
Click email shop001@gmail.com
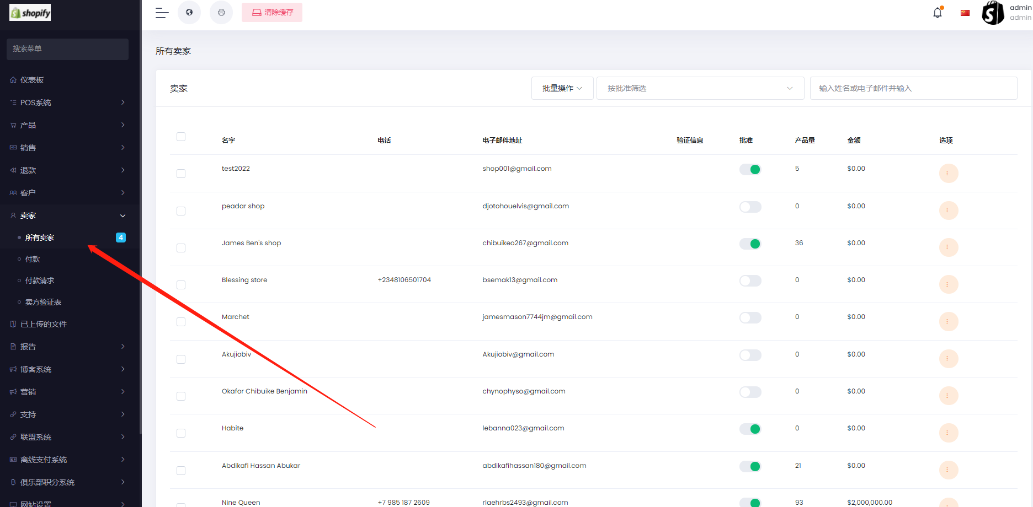click(517, 169)
